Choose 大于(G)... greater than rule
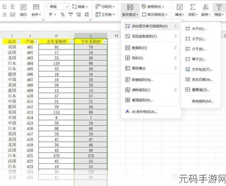Image resolution: width=226 pixels, height=186 pixels. [x=201, y=29]
